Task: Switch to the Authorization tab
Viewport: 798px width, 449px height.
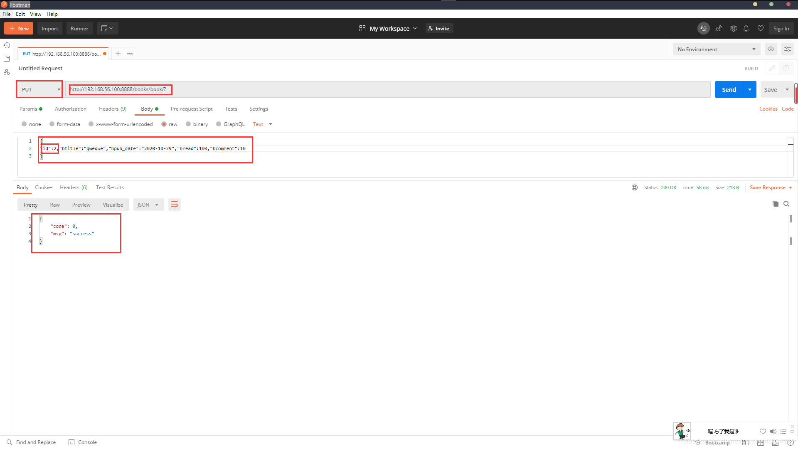Action: coord(70,109)
